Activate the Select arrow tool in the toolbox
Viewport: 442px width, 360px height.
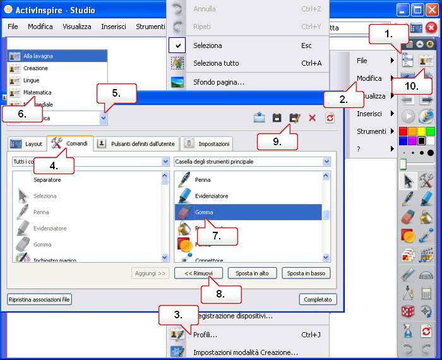tap(408, 181)
